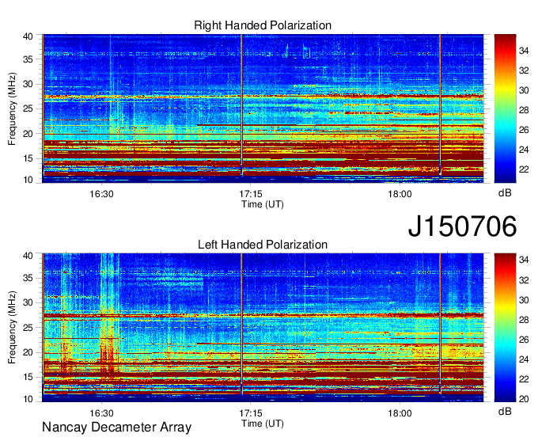The height and width of the screenshot is (437, 538).
Task: Click the "Nancay Decameter Array" caption
Action: (x=116, y=427)
